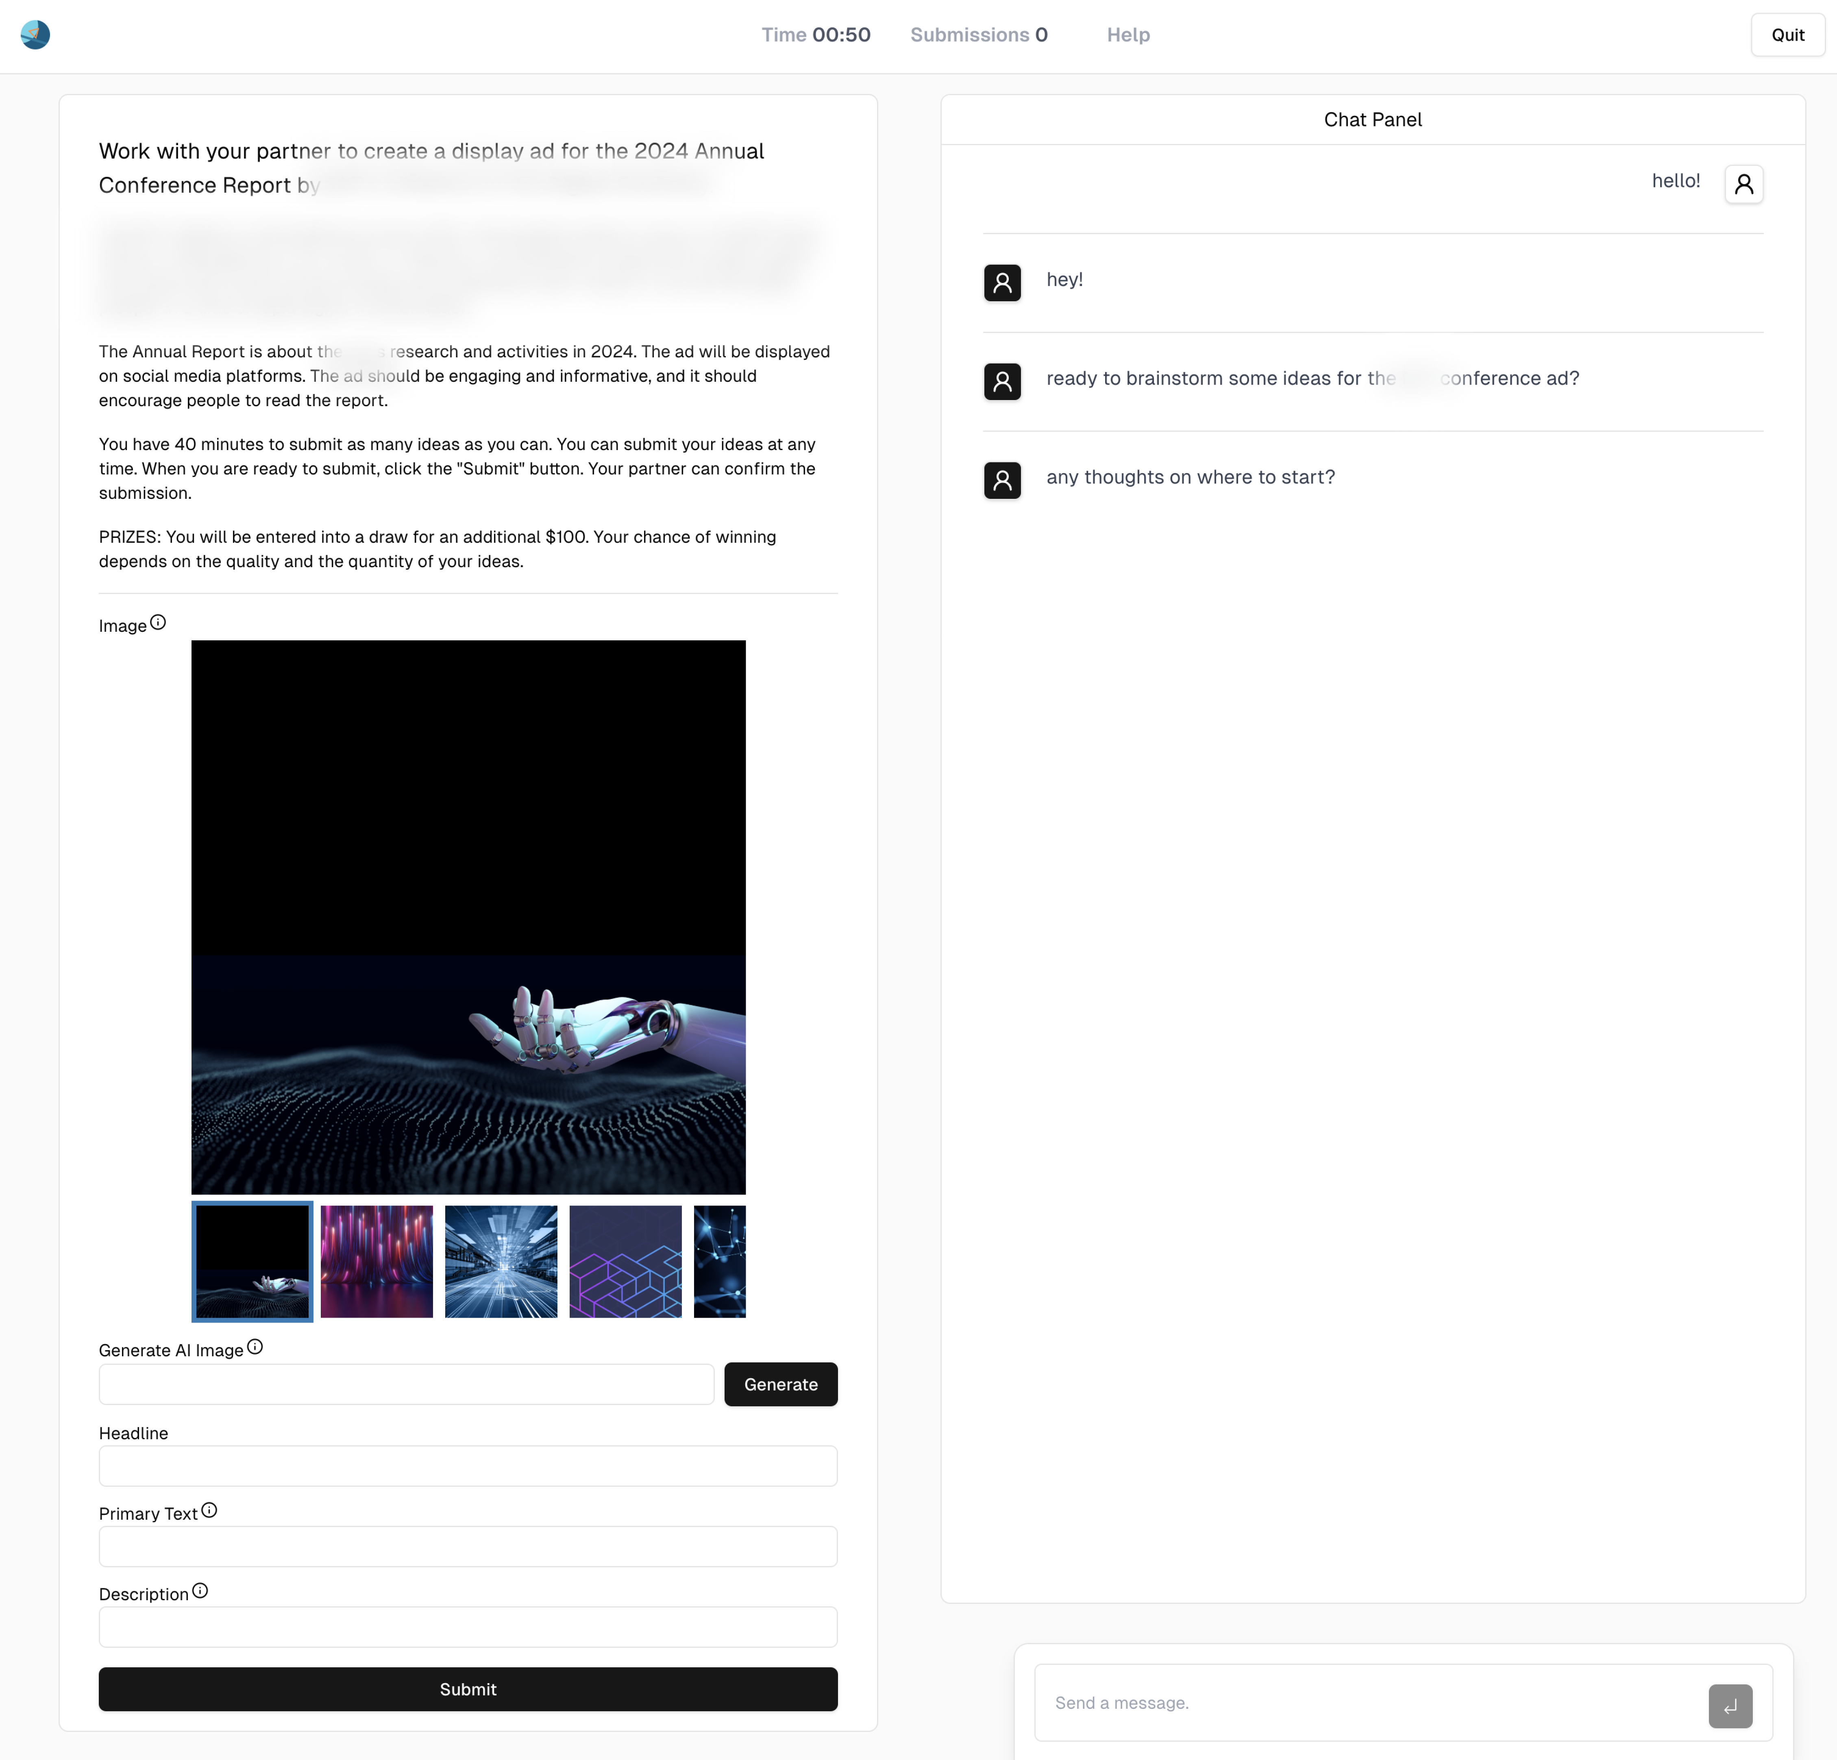Click the Primary Text info icon
Viewport: 1837px width, 1760px height.
point(209,1511)
